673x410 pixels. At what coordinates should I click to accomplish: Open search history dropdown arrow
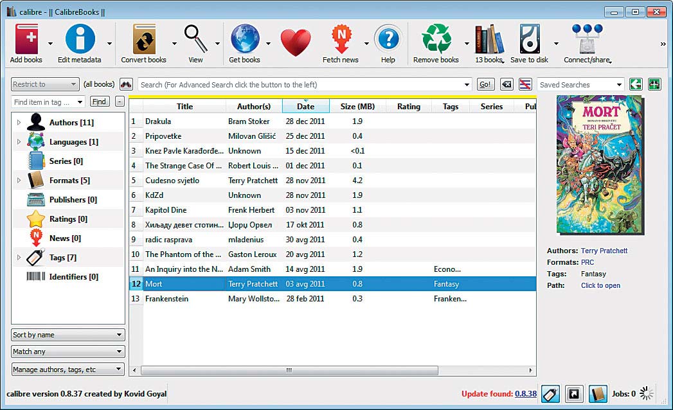(x=467, y=85)
